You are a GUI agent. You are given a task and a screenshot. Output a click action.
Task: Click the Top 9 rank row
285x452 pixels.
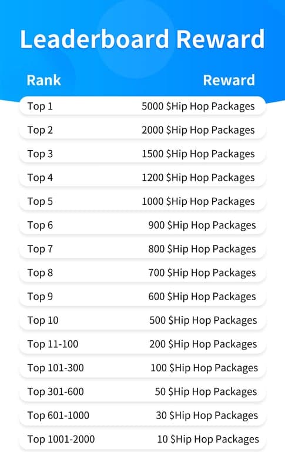tap(142, 297)
